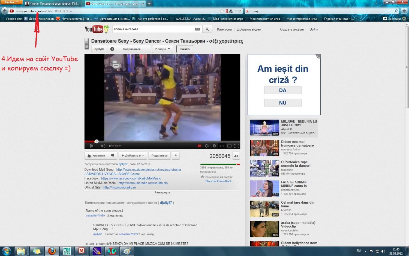Image resolution: width=409 pixels, height=256 pixels.
Task: Click the magnifier search button on YouTube
Action: pos(207,29)
